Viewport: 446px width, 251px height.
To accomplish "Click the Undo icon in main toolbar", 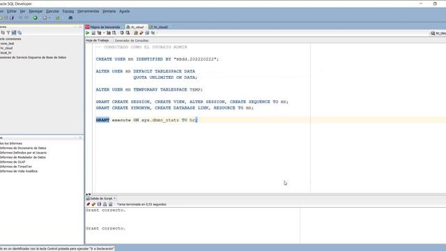I will click(x=20, y=18).
